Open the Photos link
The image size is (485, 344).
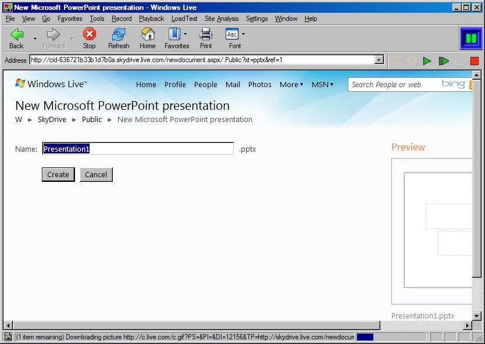tap(260, 84)
